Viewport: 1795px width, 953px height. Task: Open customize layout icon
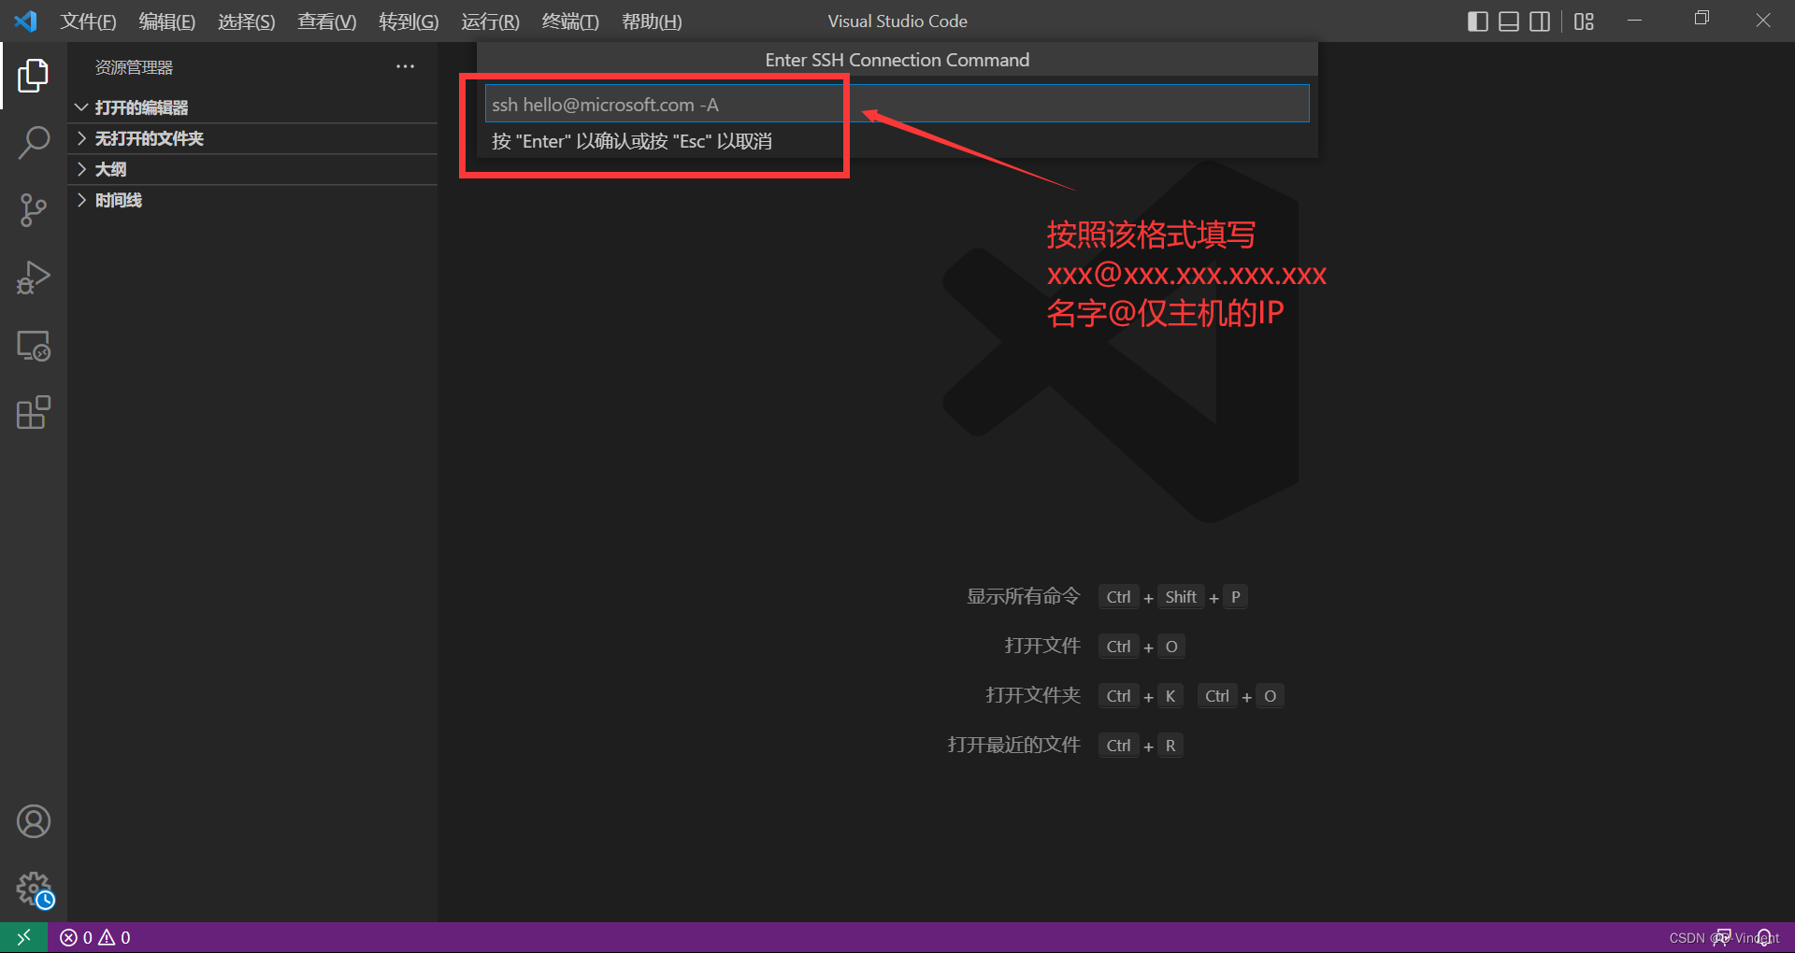pos(1584,21)
